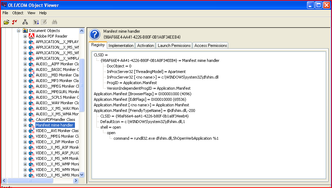Click the blue question mark object icon
Viewport: 332px width, 188px height.
click(95, 34)
